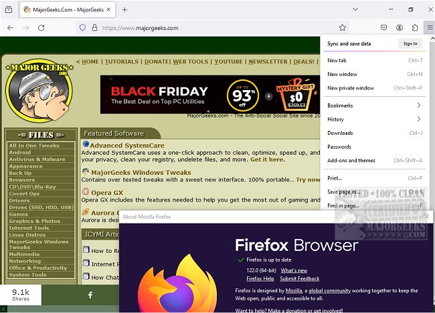The image size is (435, 313).
Task: Open the Firefox account avatar icon
Action: tap(400, 28)
